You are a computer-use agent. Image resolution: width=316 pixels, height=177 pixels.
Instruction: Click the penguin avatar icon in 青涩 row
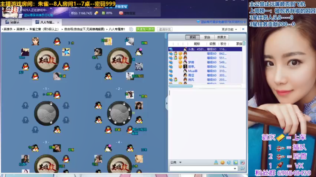(x=185, y=75)
